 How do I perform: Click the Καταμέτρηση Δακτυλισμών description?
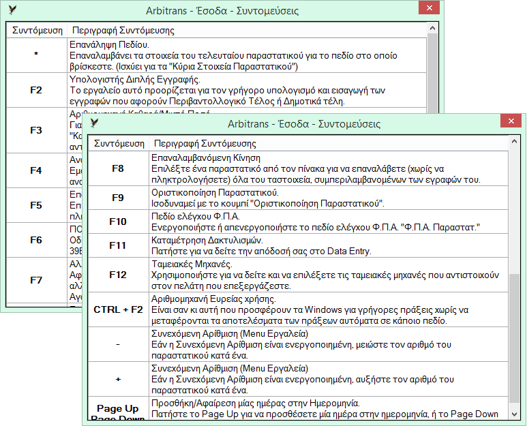coord(329,245)
